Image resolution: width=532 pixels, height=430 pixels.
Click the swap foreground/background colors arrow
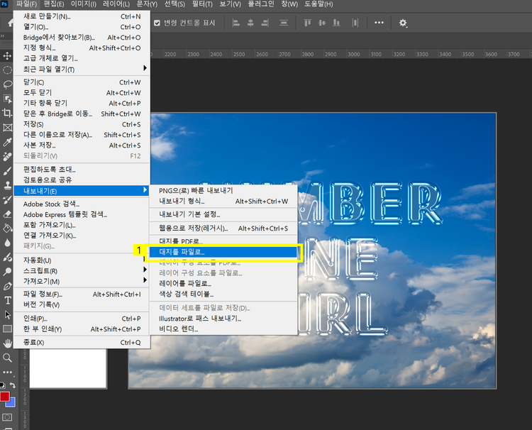click(x=13, y=385)
